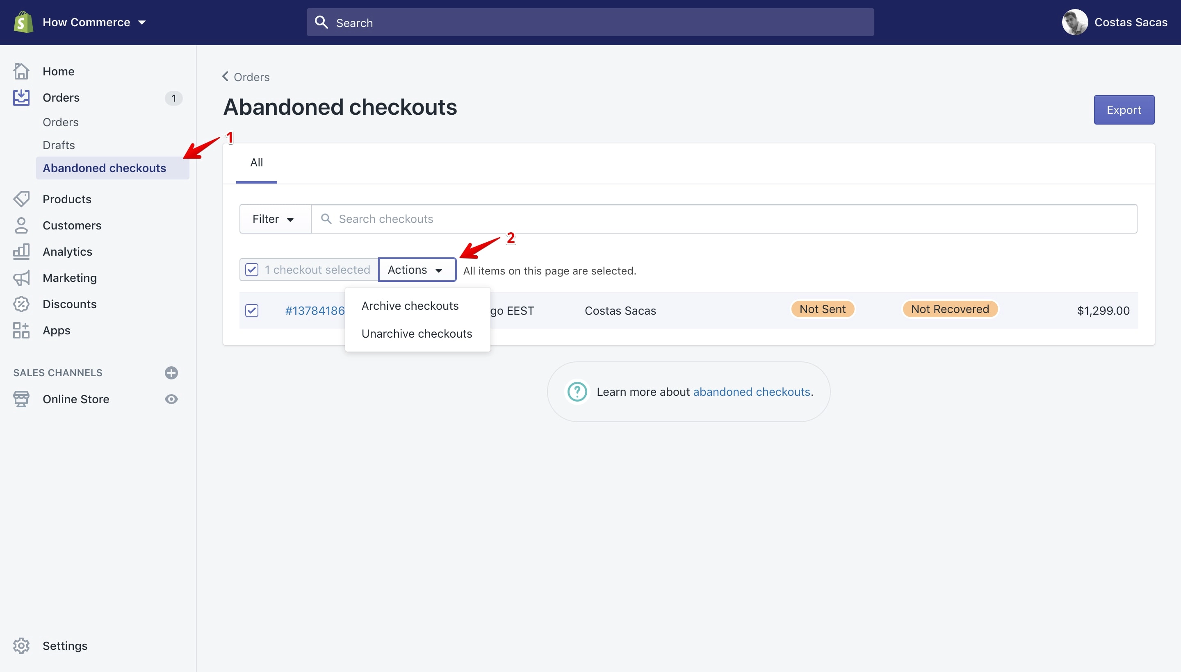Open the Filter dropdown

coord(275,219)
